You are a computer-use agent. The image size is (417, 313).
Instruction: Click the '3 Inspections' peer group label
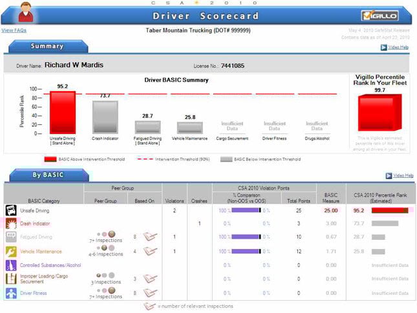[106, 282]
